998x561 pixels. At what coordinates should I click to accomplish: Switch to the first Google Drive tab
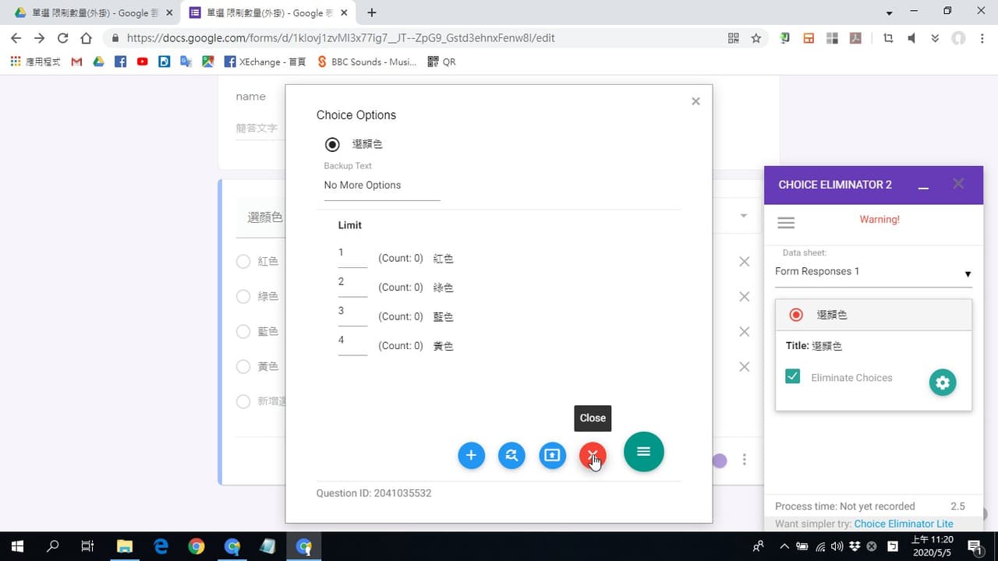tap(90, 13)
